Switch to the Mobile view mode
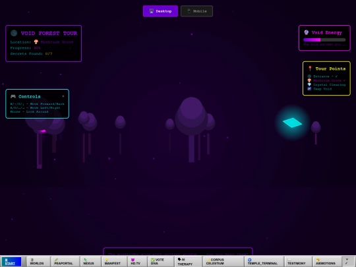This screenshot has height=267, width=356. [196, 11]
